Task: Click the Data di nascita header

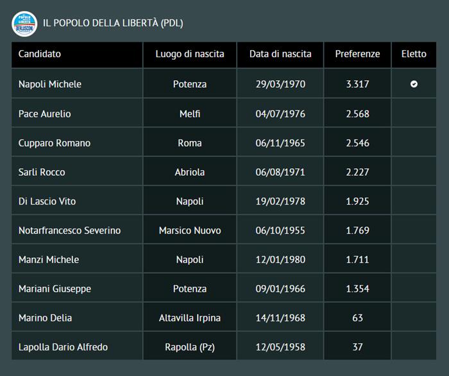Action: coord(280,55)
